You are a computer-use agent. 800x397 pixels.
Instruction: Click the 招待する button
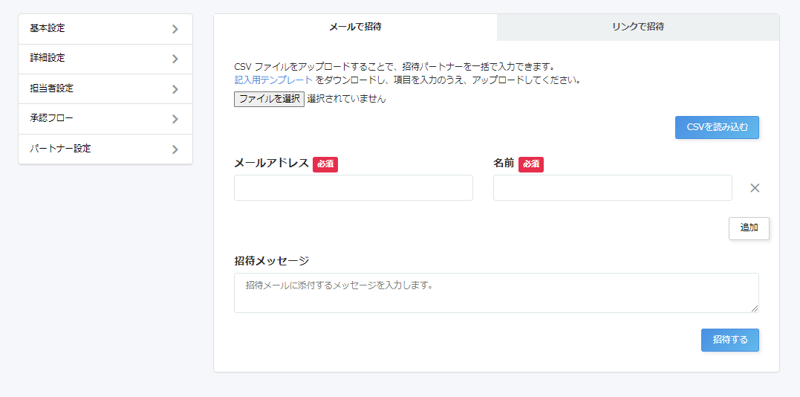730,340
